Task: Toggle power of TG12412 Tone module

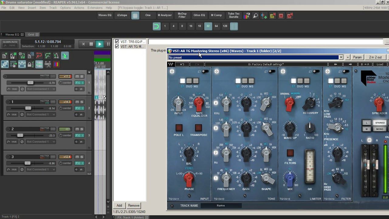Action: (x=217, y=71)
